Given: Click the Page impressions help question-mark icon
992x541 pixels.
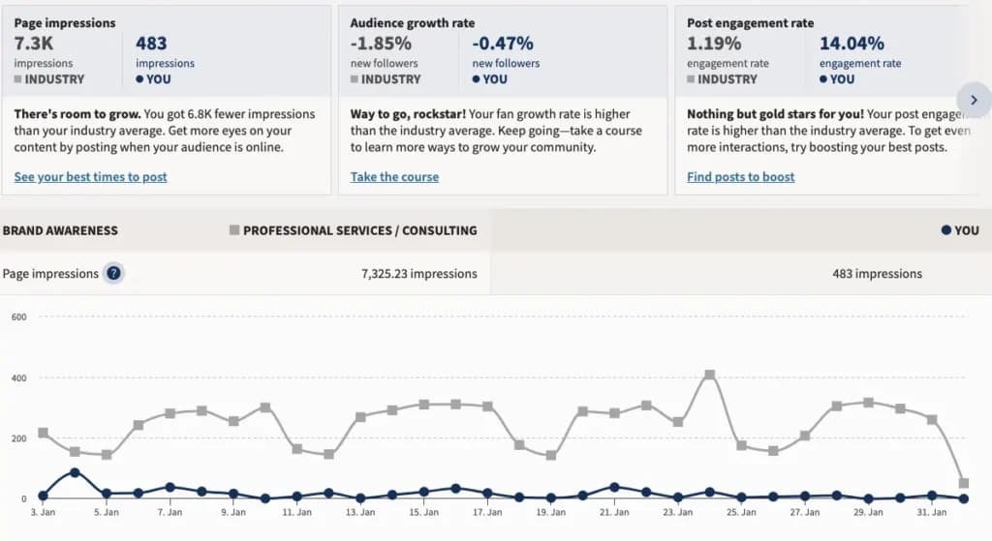Looking at the screenshot, I should (113, 274).
